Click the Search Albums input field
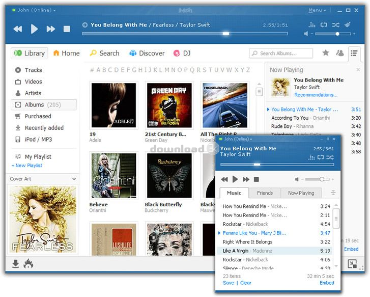 click(281, 53)
